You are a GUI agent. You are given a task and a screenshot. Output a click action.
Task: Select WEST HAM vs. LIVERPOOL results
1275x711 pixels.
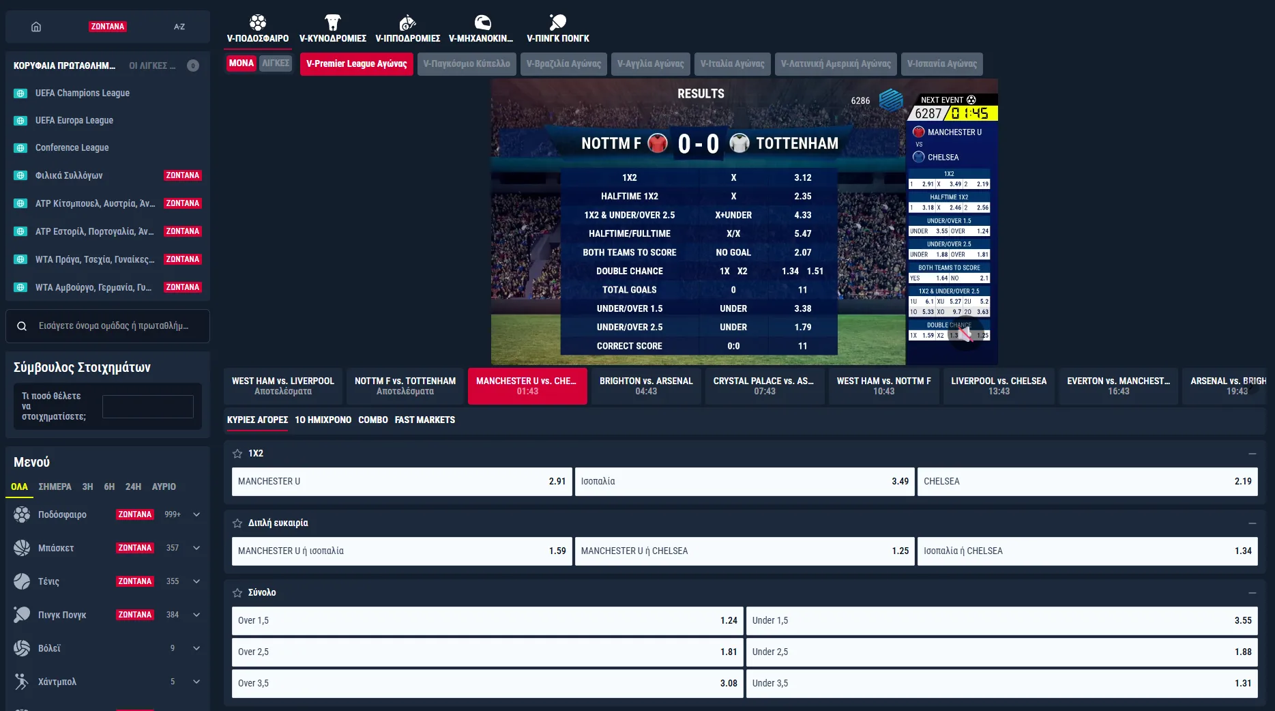(x=283, y=386)
